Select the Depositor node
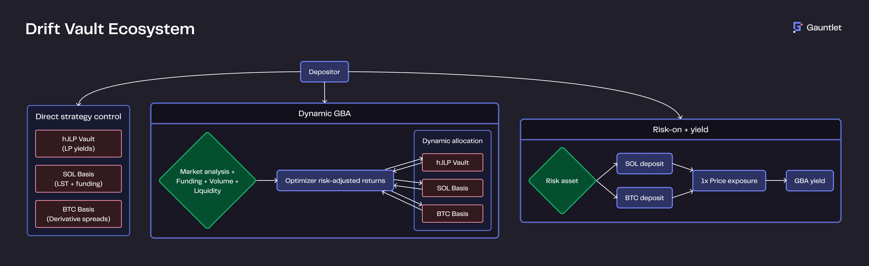Viewport: 869px width, 266px height. (324, 72)
